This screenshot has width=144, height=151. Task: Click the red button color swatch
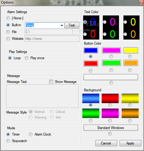tap(91, 63)
